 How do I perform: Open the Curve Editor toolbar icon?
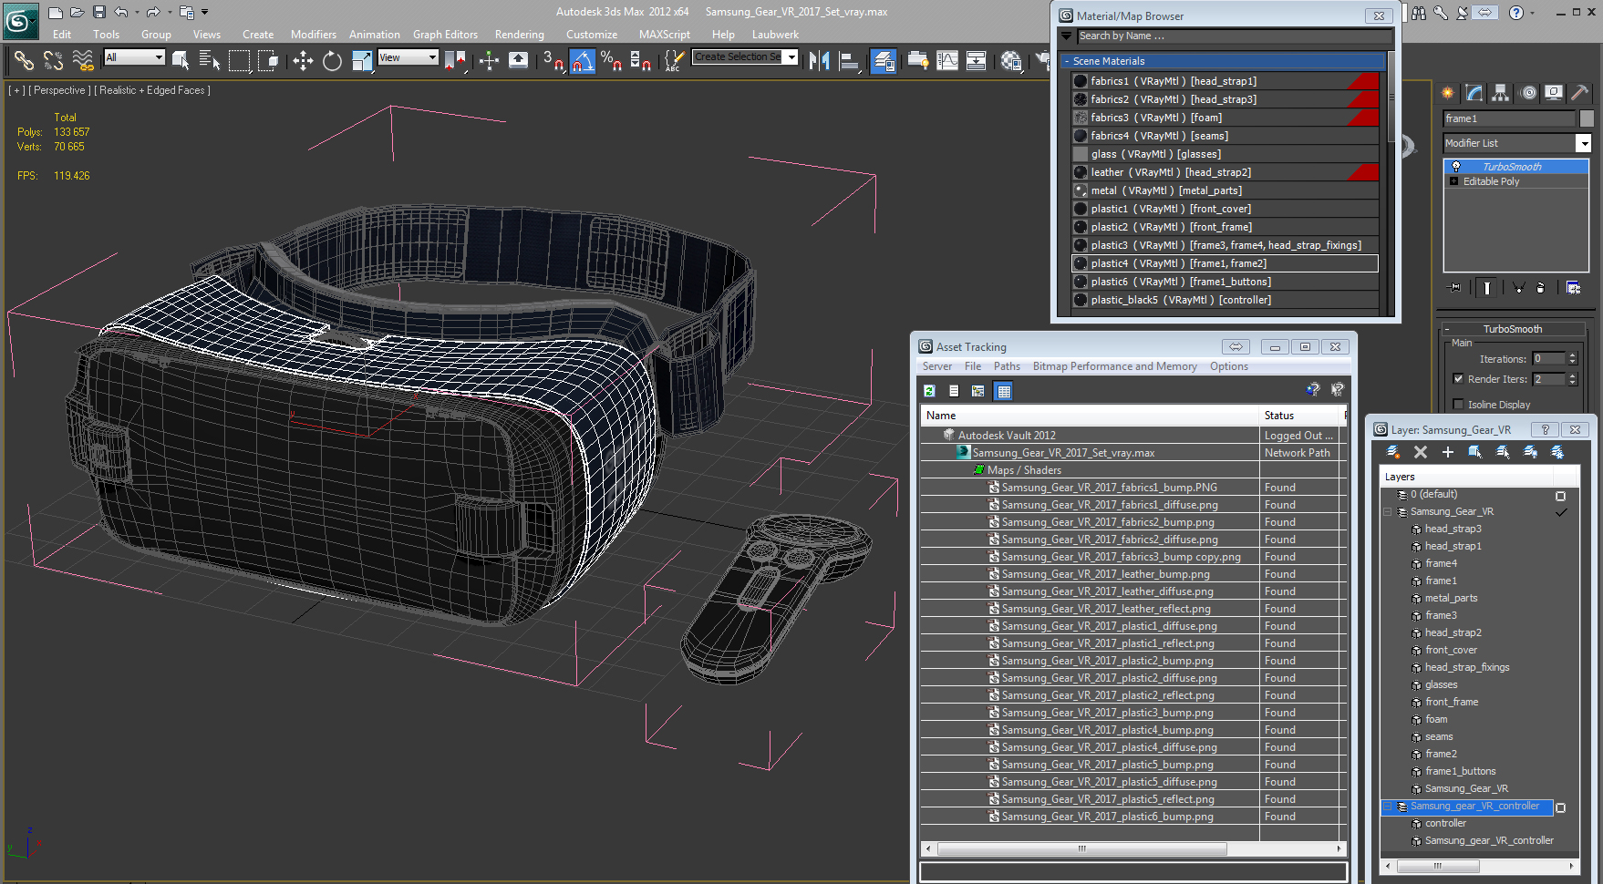click(947, 61)
